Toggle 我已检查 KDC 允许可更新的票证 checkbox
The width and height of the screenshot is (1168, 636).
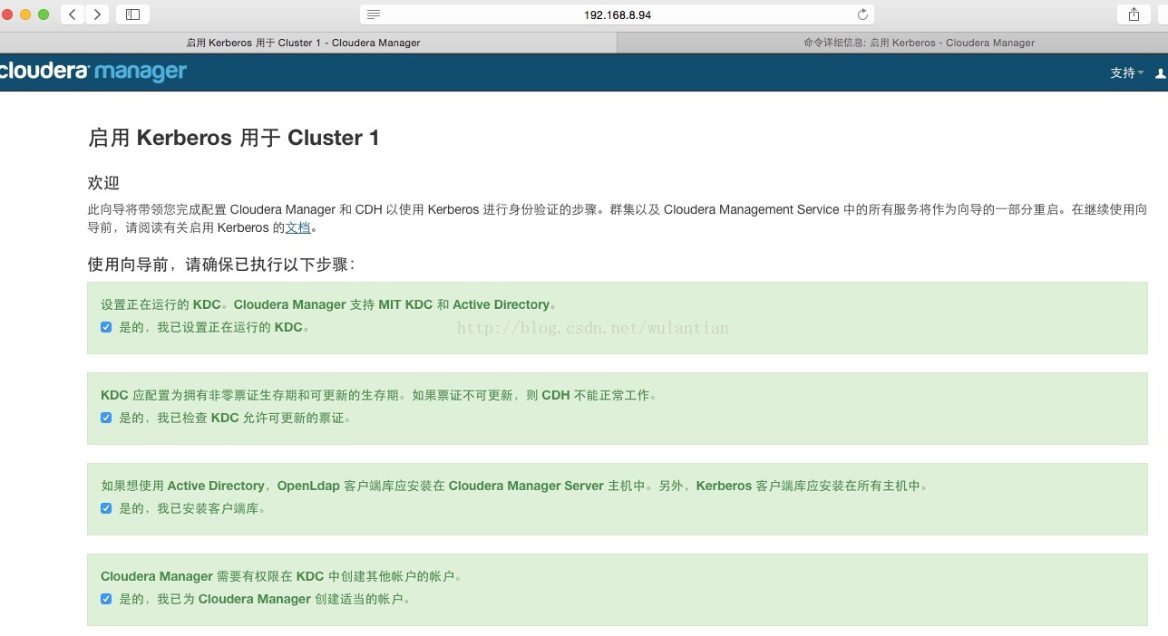[x=106, y=418]
